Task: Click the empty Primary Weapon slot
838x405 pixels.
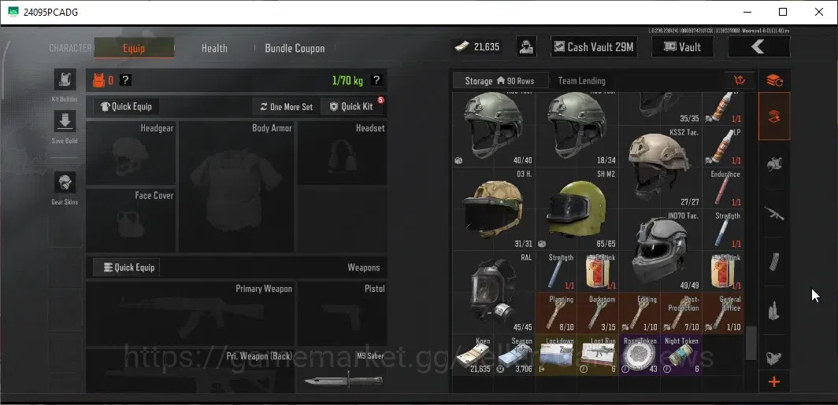Action: click(191, 314)
